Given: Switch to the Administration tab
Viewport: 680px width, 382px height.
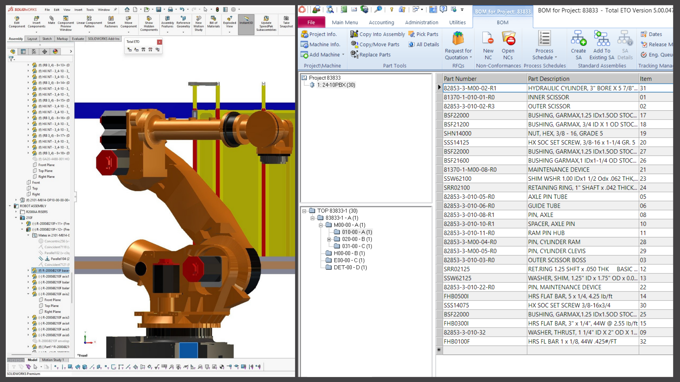Looking at the screenshot, I should [x=421, y=22].
